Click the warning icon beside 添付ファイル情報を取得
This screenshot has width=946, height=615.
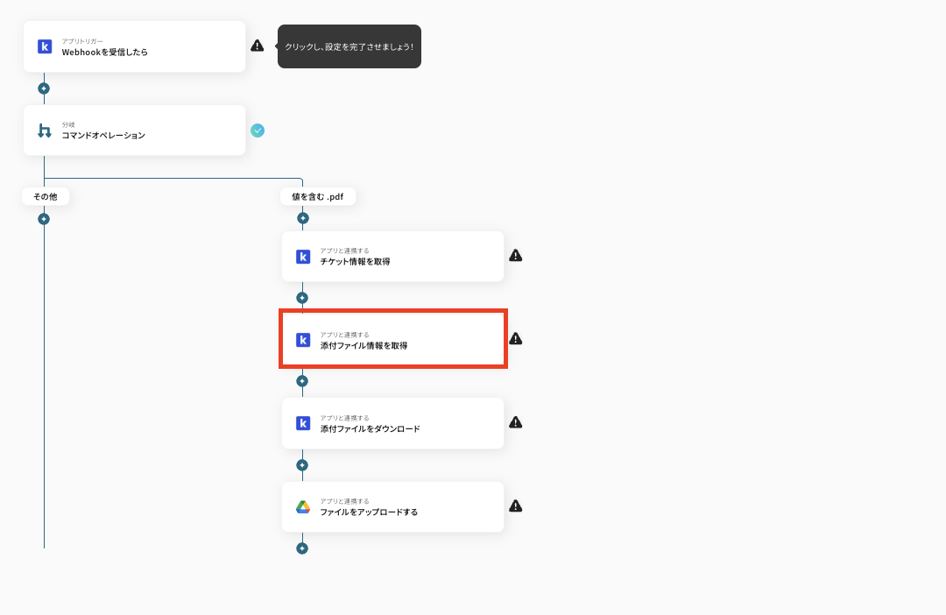(515, 339)
